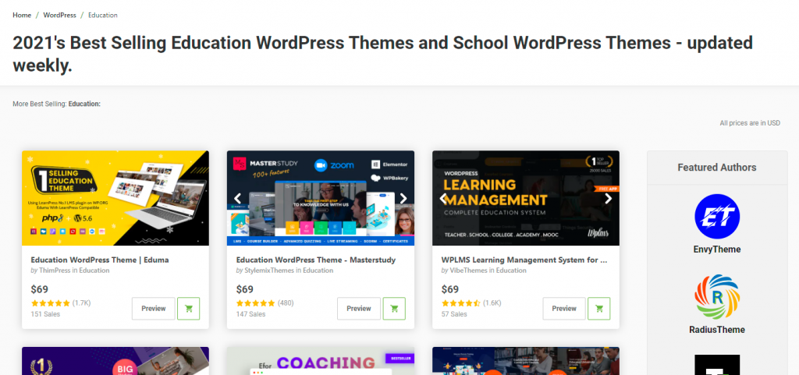Visit StylemixThemes author page
This screenshot has height=375, width=799.
[x=269, y=271]
